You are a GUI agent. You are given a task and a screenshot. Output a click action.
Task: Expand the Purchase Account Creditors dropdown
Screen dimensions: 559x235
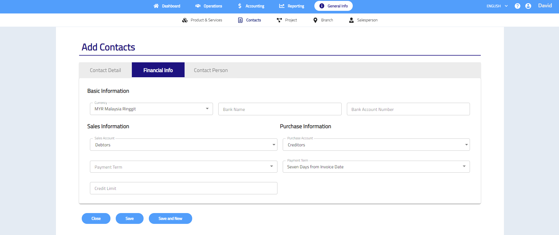[x=466, y=145]
